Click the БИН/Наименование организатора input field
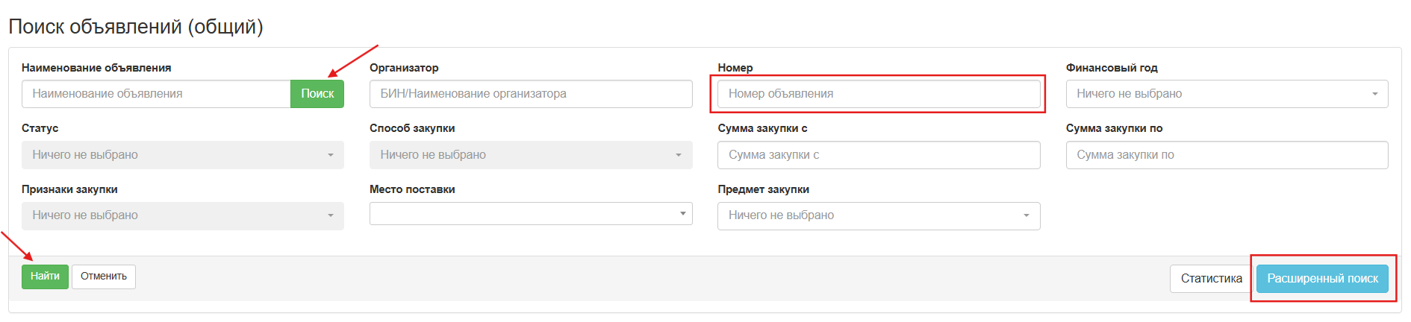The height and width of the screenshot is (322, 1411). [x=531, y=94]
